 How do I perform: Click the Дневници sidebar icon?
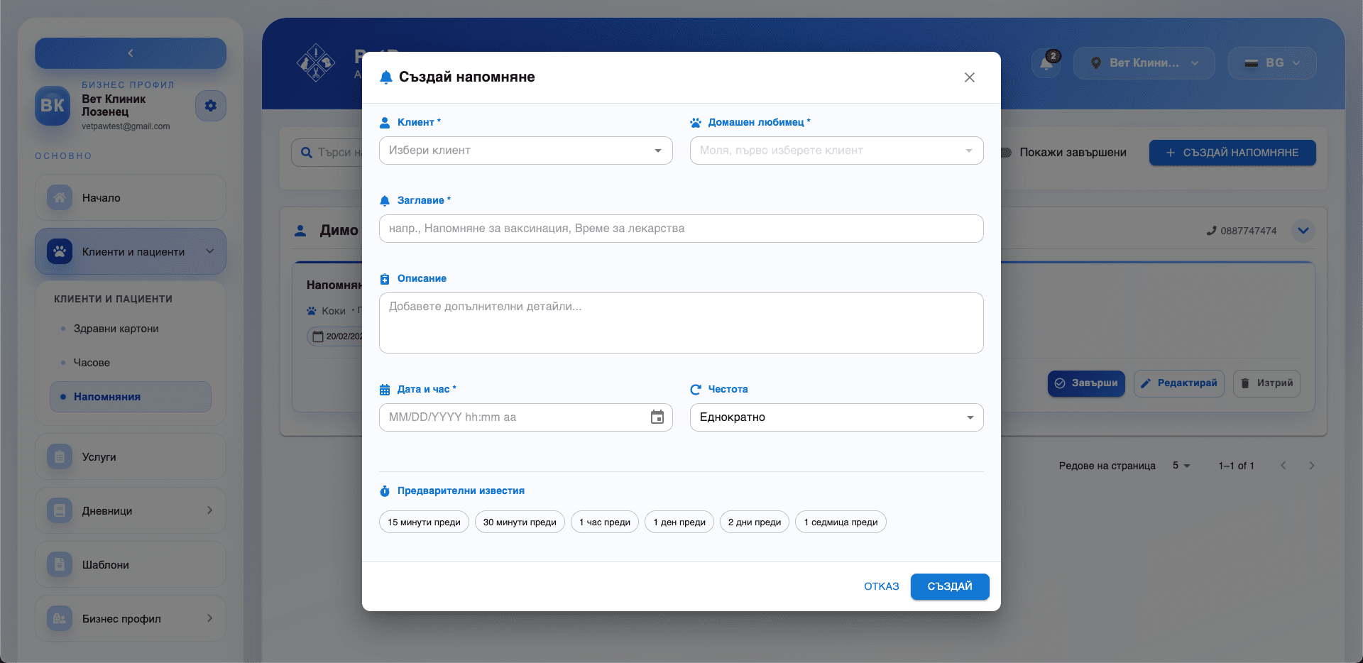60,510
